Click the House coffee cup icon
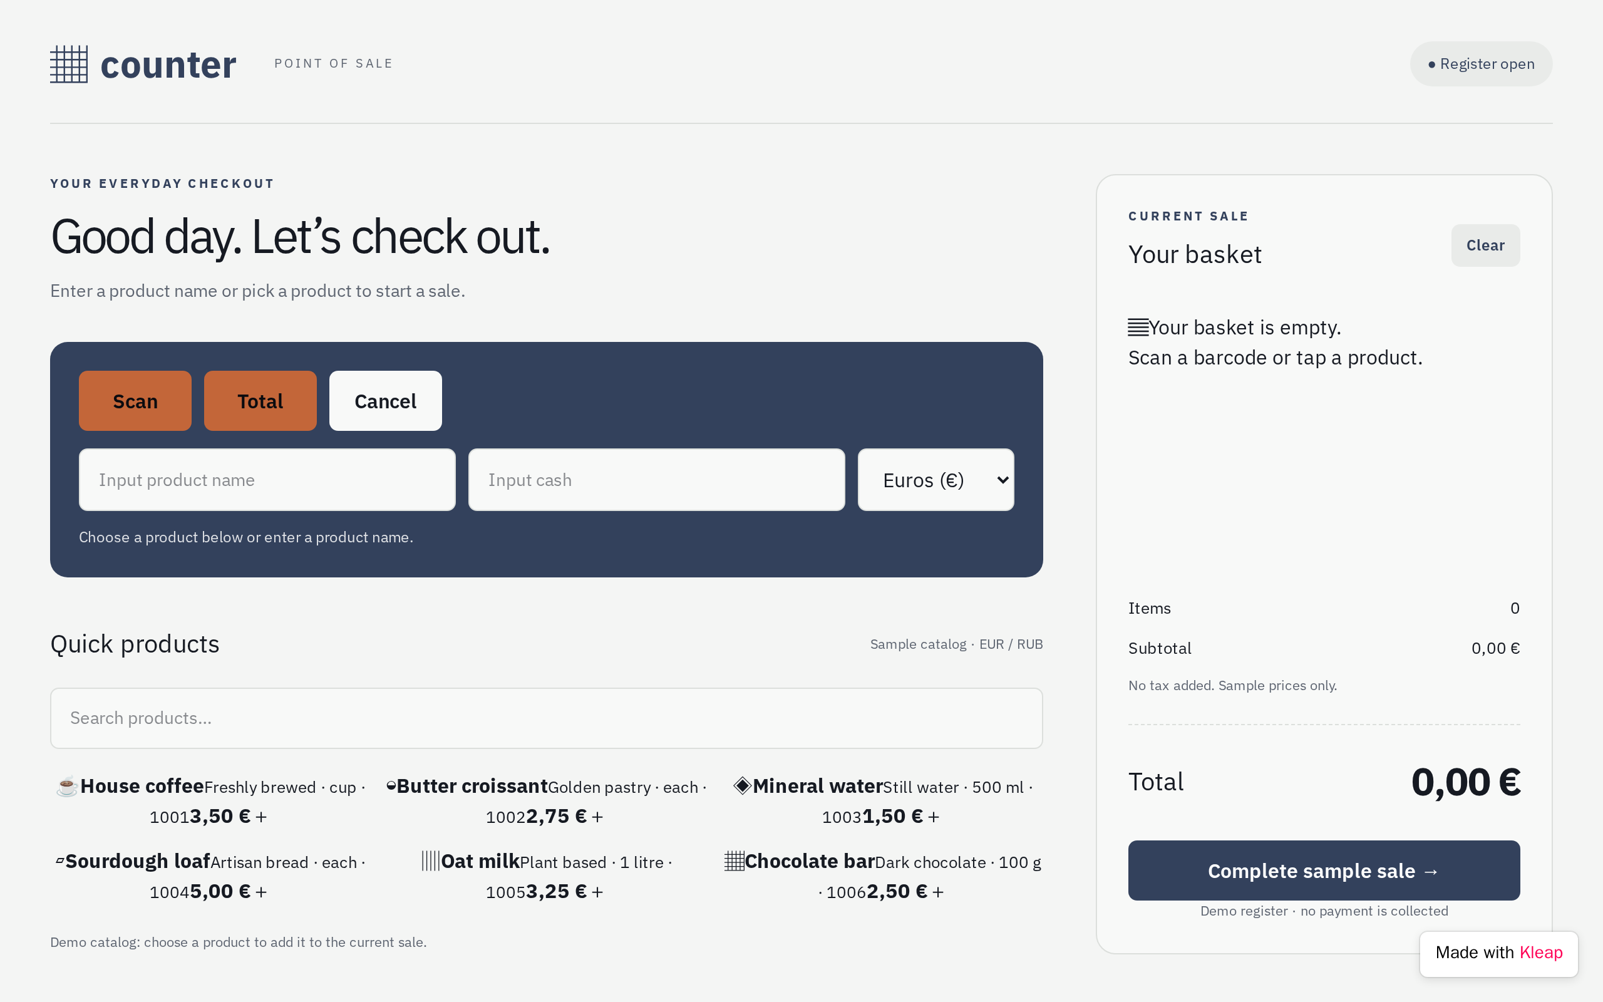This screenshot has width=1603, height=1002. (67, 787)
